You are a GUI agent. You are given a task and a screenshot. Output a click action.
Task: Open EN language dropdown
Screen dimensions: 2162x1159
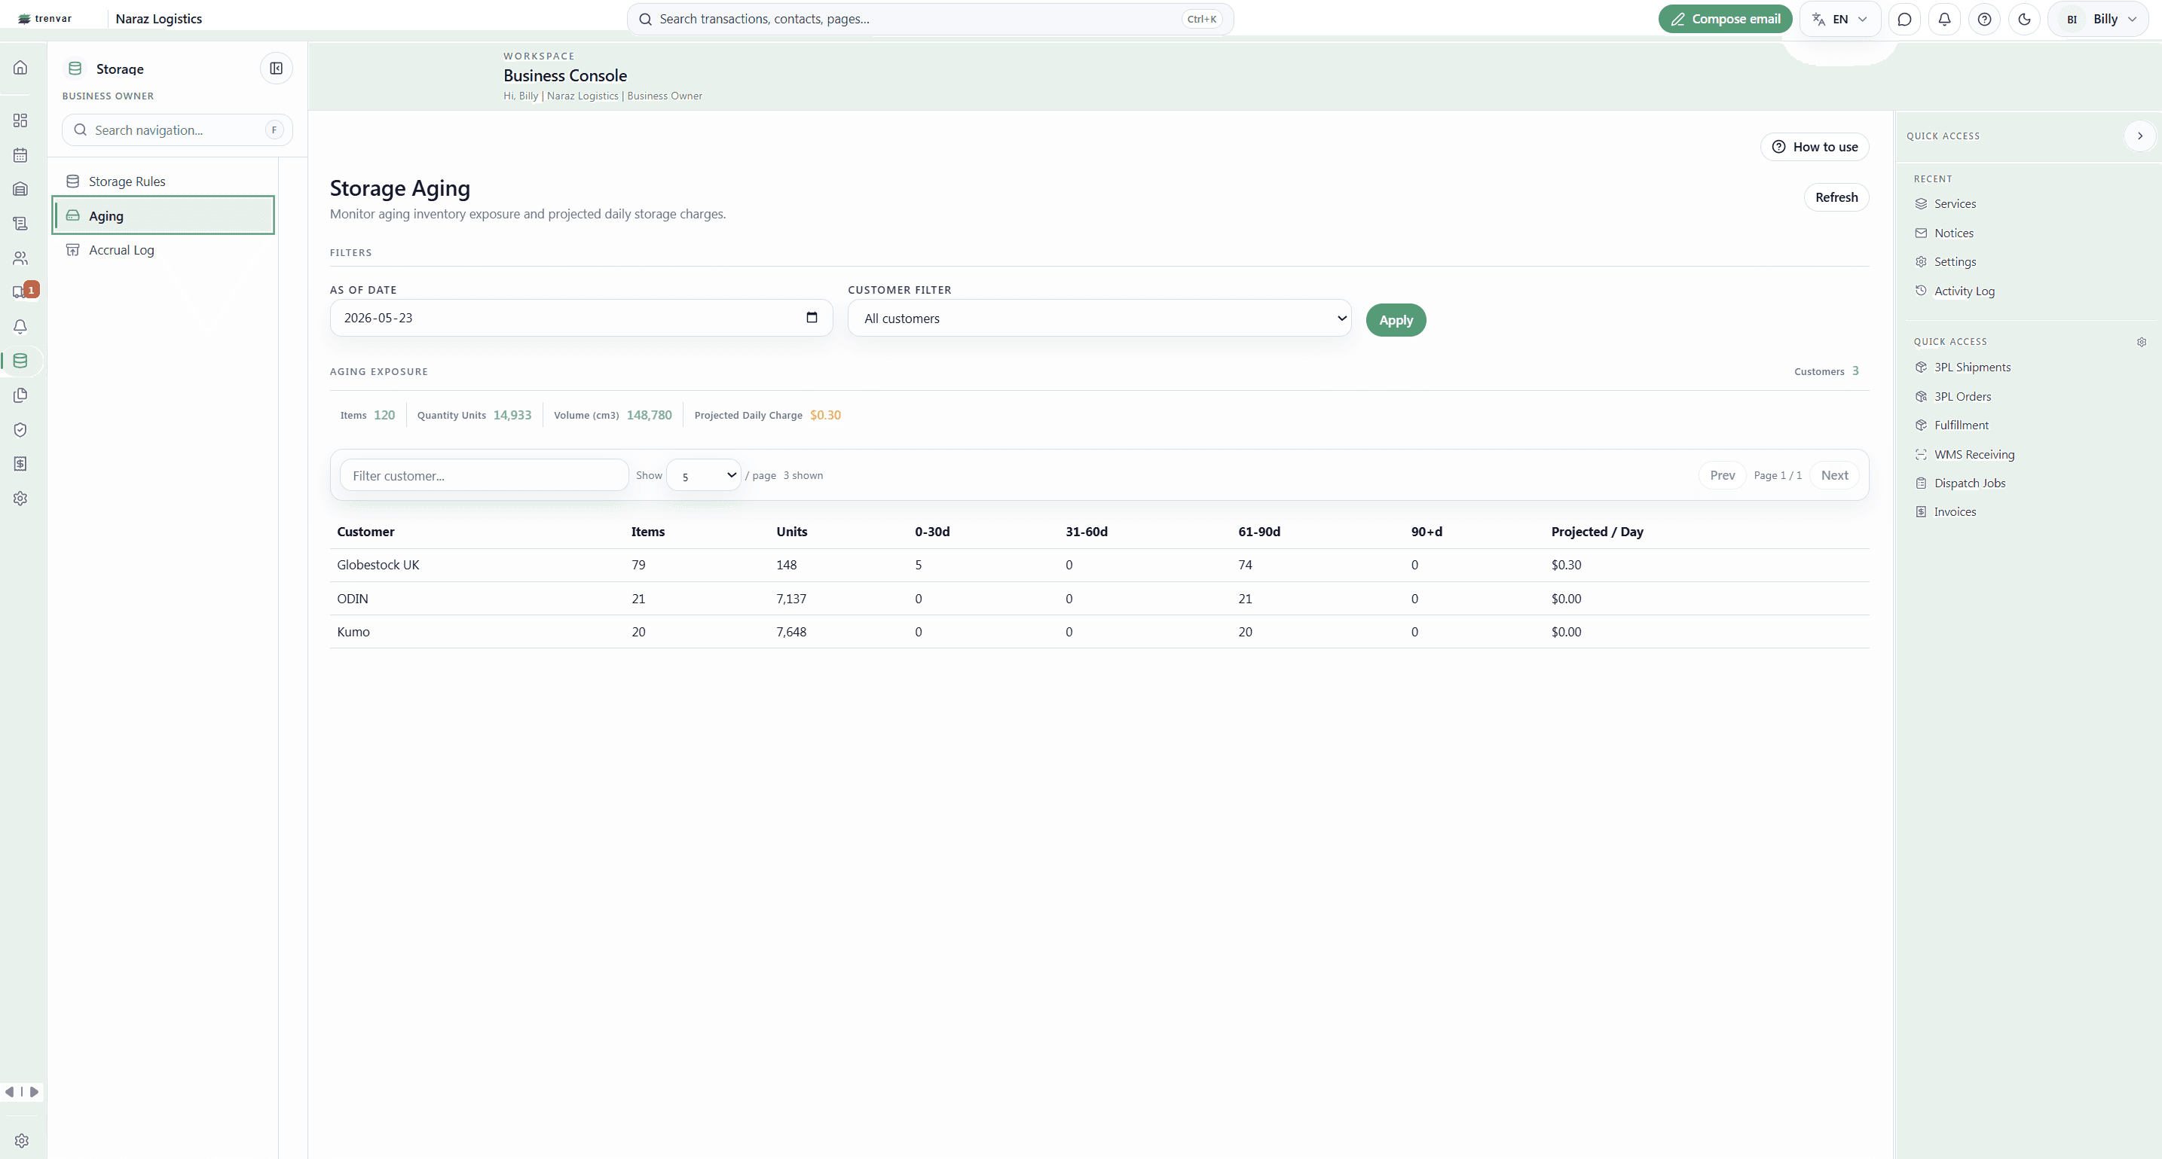click(1839, 20)
